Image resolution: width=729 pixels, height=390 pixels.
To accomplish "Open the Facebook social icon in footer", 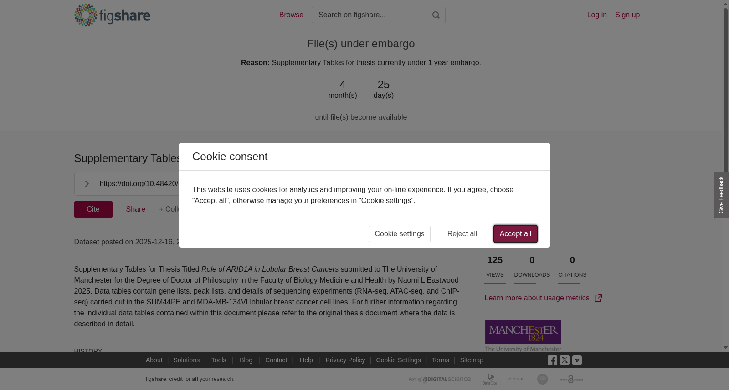I will pyautogui.click(x=552, y=360).
